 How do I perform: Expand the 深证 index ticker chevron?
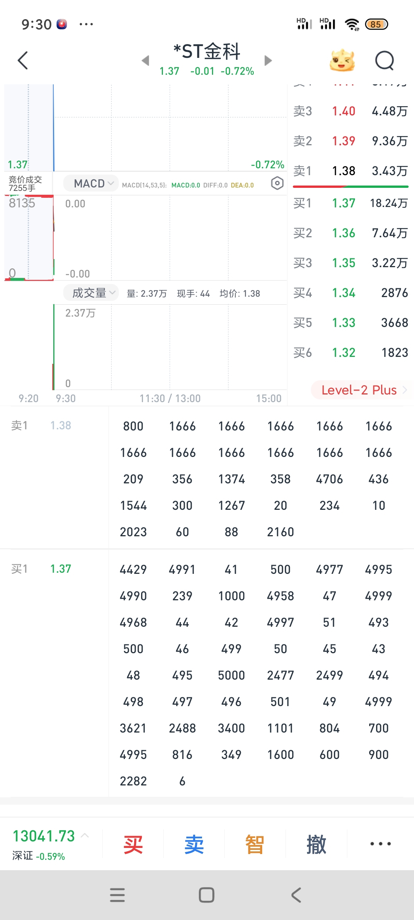(x=85, y=836)
